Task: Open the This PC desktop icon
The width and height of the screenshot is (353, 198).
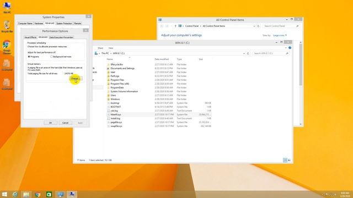Action: coord(7,8)
